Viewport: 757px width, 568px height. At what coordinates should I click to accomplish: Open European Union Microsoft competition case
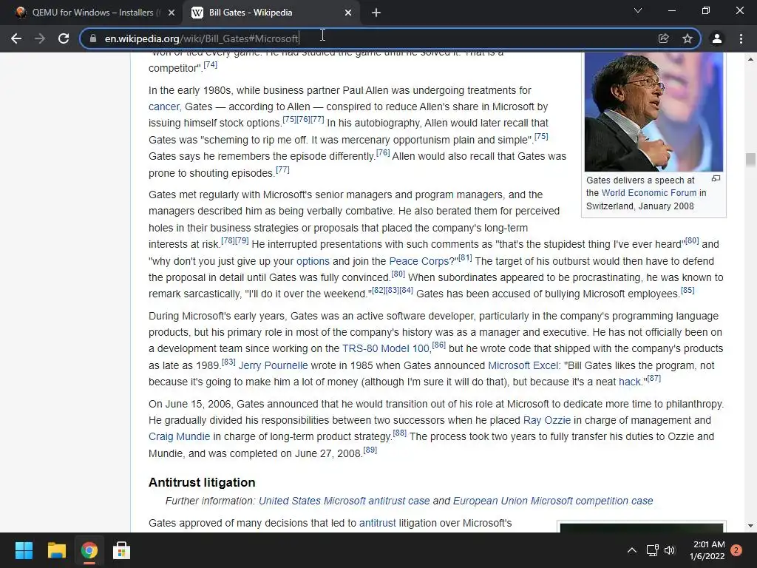coord(553,501)
